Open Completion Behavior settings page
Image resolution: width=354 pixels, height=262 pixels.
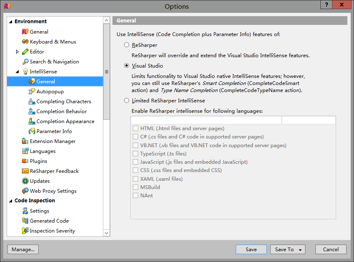pyautogui.click(x=61, y=112)
